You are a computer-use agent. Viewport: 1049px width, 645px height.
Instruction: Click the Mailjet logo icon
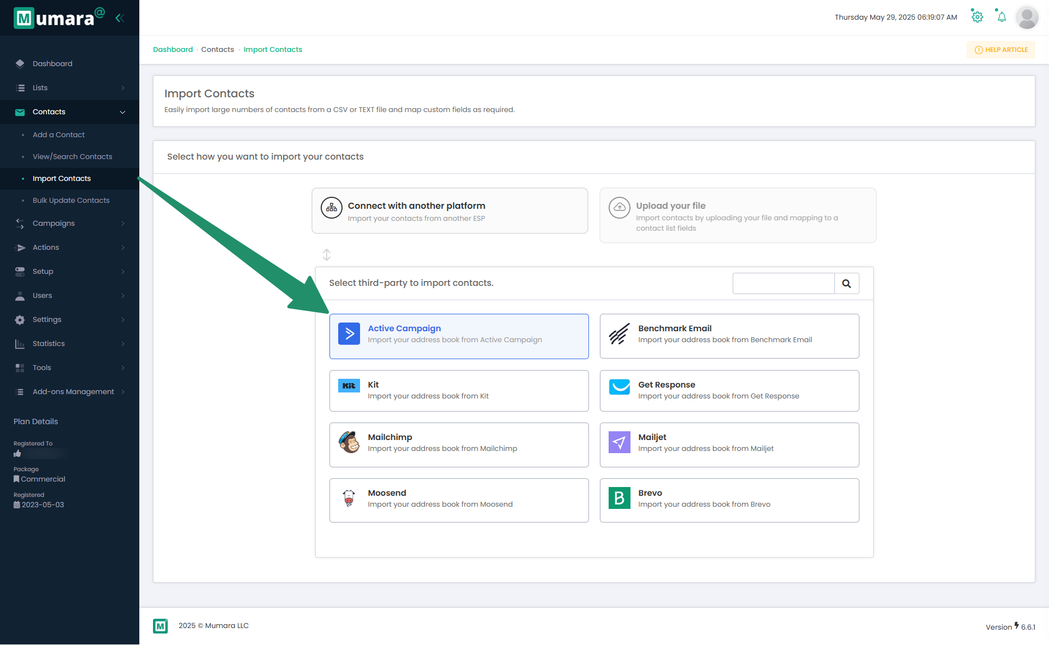coord(620,442)
